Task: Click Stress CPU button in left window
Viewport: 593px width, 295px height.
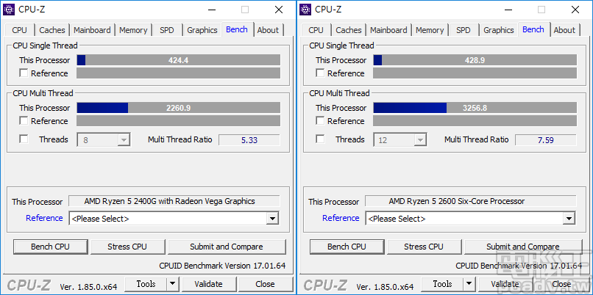Action: pyautogui.click(x=127, y=247)
